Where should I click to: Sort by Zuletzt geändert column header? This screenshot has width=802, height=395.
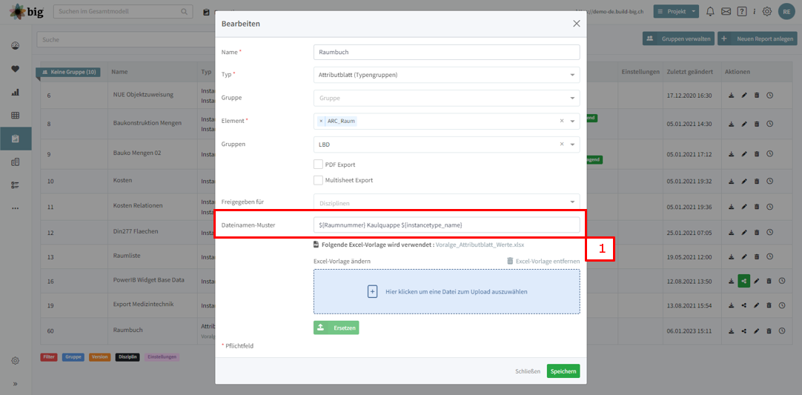pos(690,72)
